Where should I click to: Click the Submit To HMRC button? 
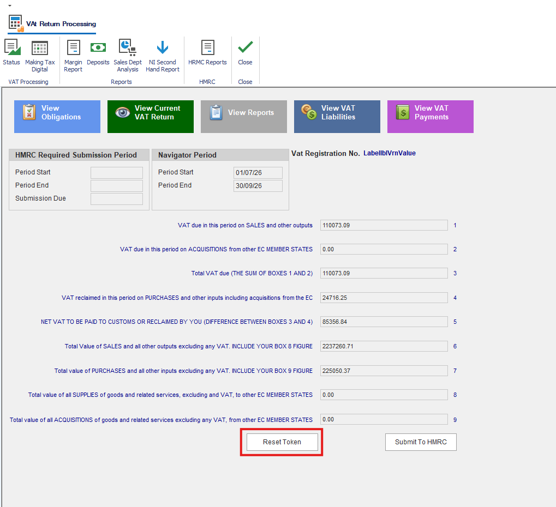[x=421, y=442]
